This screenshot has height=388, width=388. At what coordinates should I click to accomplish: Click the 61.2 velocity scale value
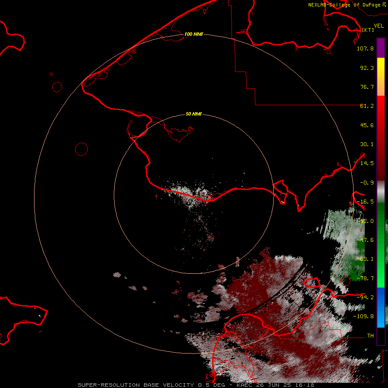(x=367, y=106)
